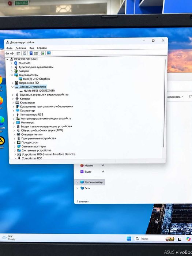Open Музыка in the Explorer sidebar
The image size is (192, 256).
(89, 166)
